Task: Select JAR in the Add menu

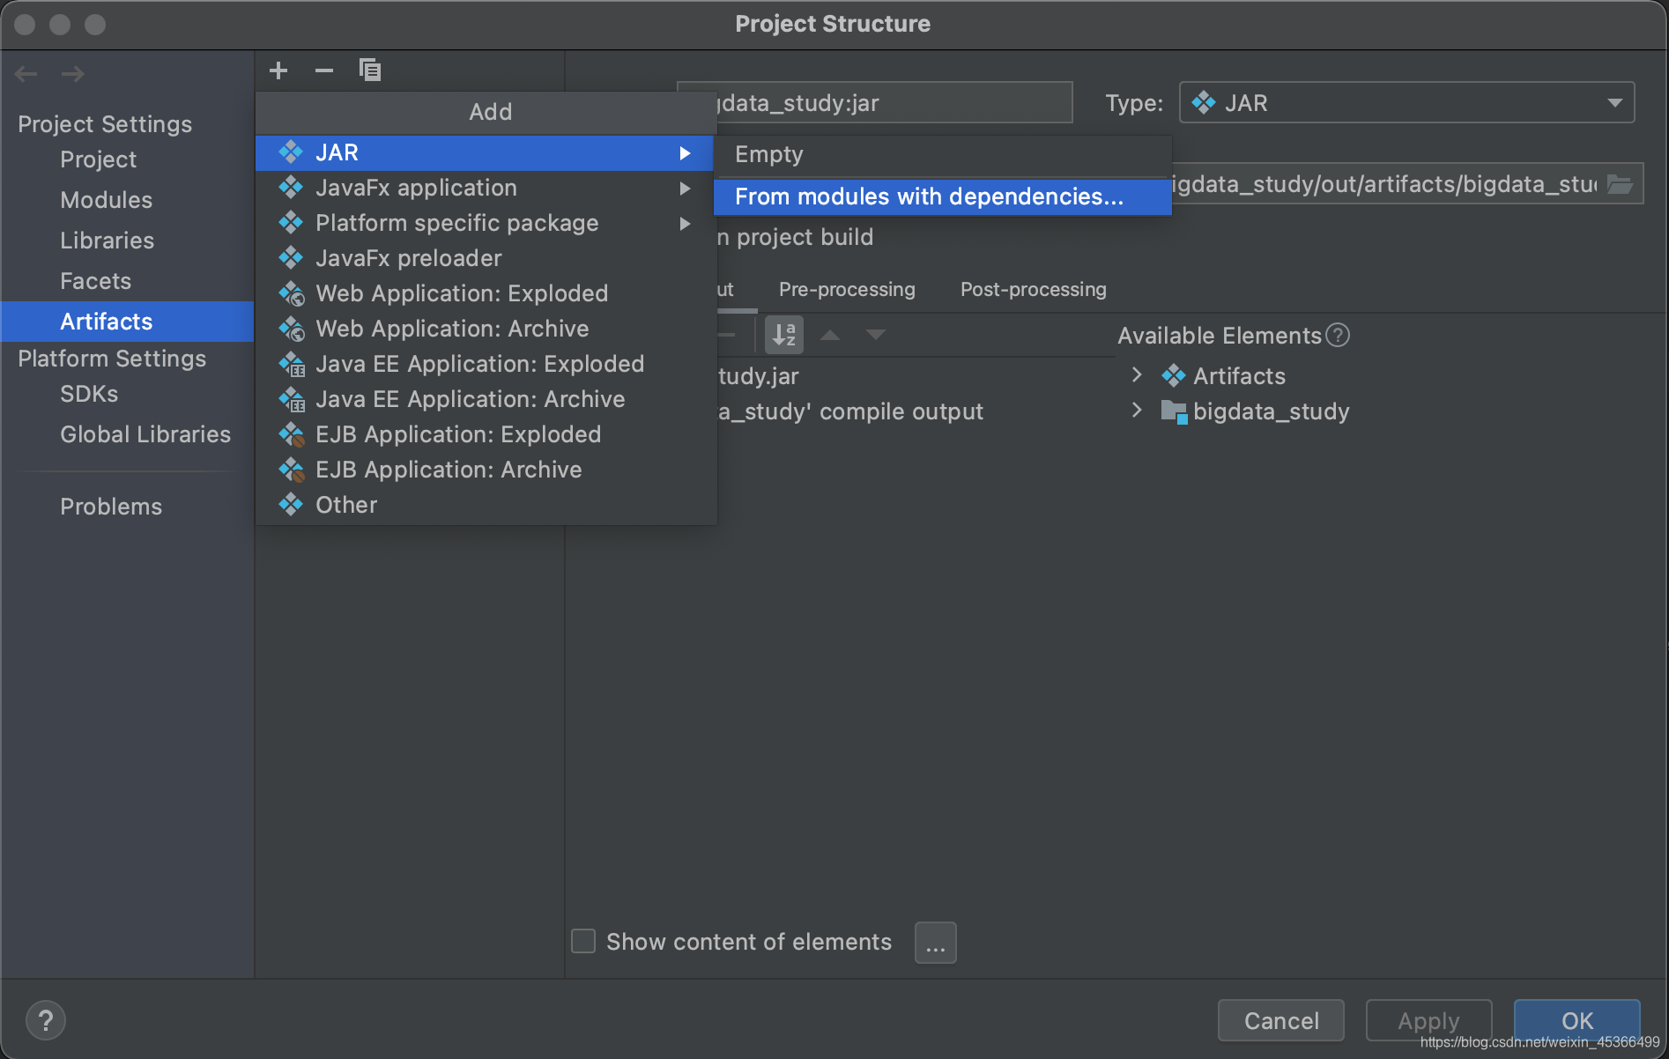Action: coord(485,153)
